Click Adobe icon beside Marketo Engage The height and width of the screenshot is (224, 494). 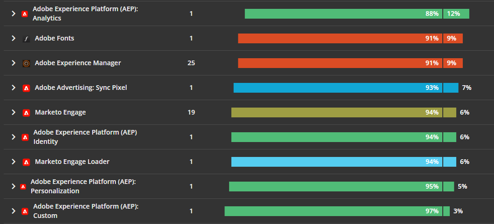point(27,113)
